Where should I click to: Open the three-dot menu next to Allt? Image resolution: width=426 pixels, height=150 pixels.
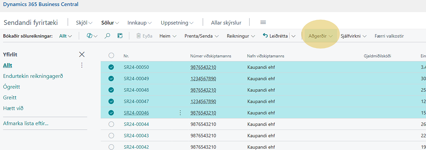pyautogui.click(x=81, y=65)
